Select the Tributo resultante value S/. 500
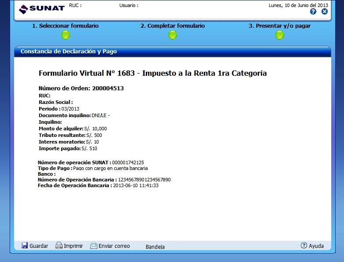Viewport: 344px width, 262px height. tap(94, 135)
